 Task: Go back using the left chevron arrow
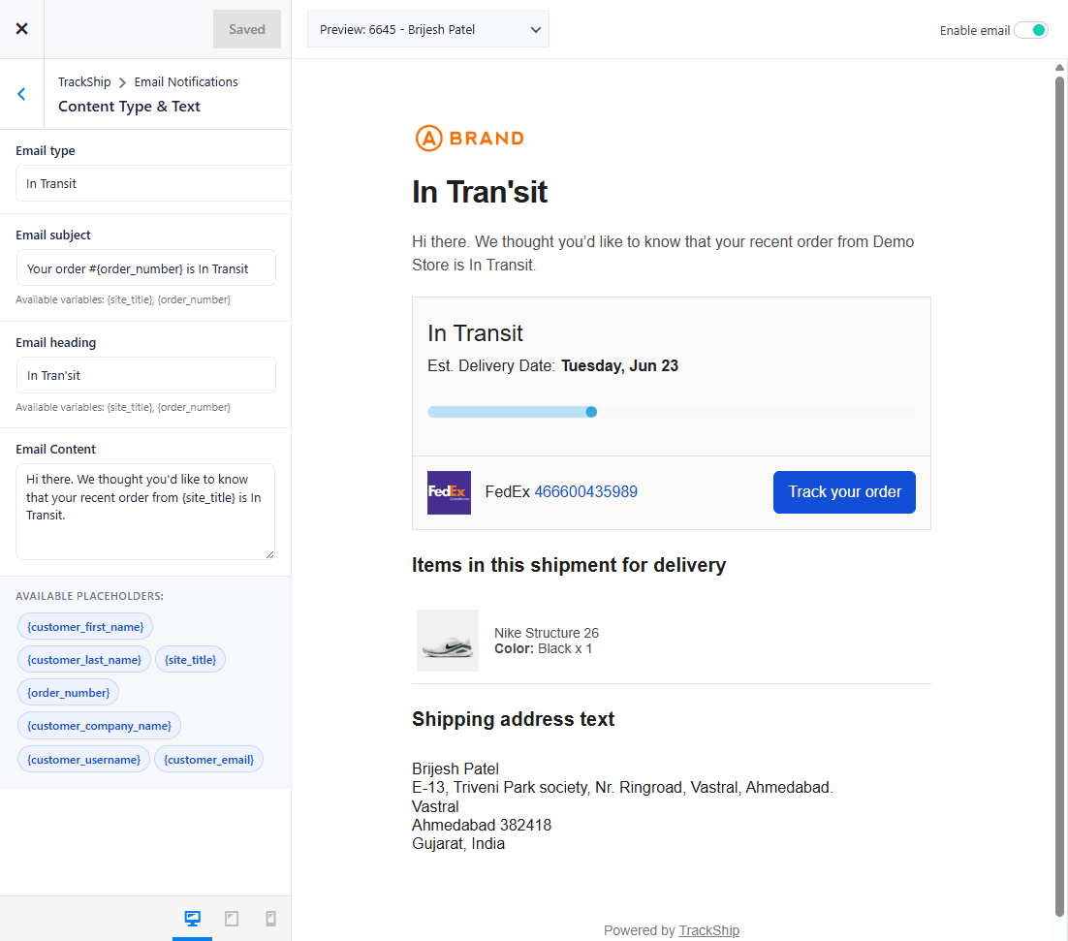pyautogui.click(x=21, y=94)
